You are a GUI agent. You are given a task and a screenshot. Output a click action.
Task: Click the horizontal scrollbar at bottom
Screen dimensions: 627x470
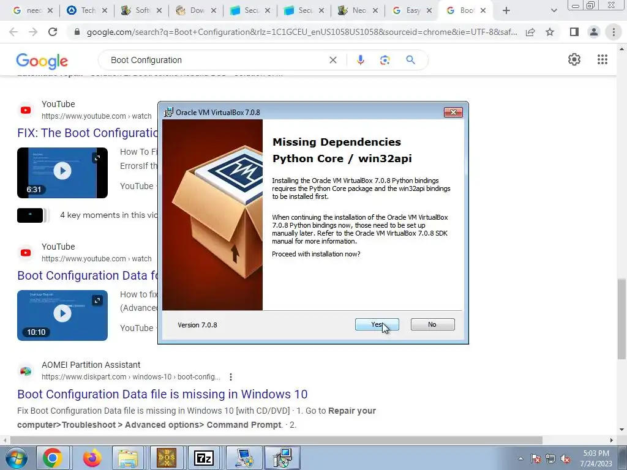click(276, 441)
